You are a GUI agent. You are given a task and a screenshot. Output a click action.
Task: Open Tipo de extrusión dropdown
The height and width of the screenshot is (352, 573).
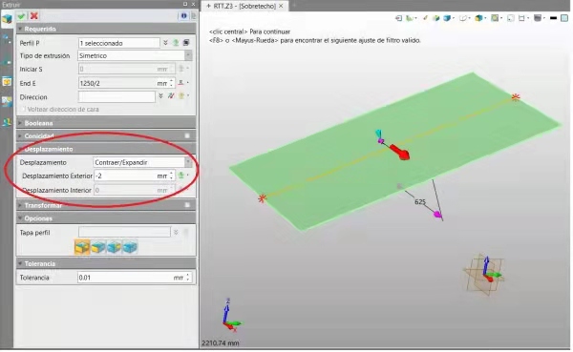click(x=188, y=55)
